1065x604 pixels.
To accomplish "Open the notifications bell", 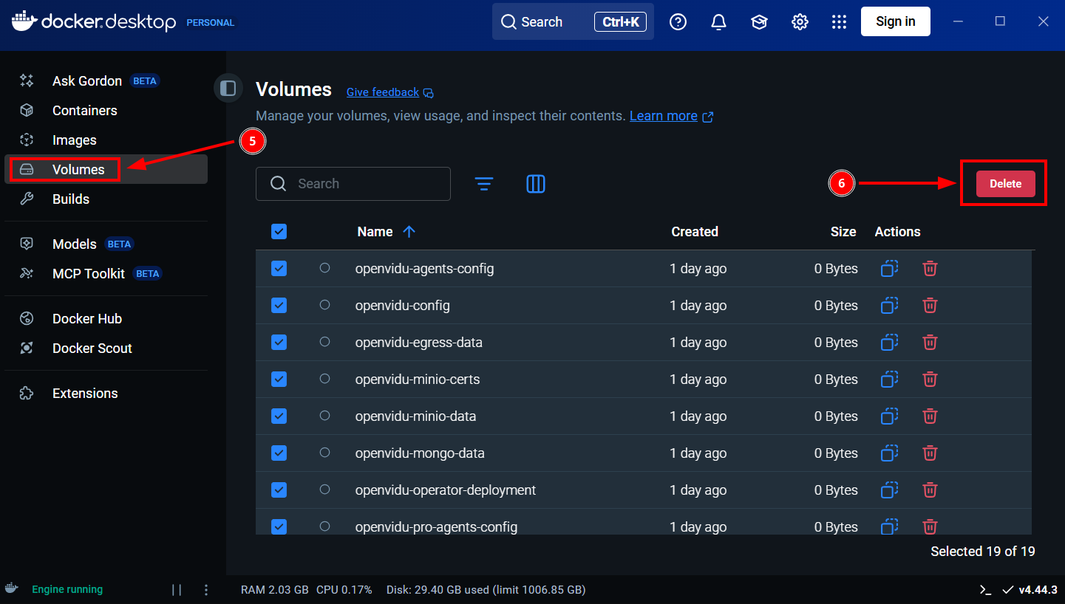I will point(718,22).
